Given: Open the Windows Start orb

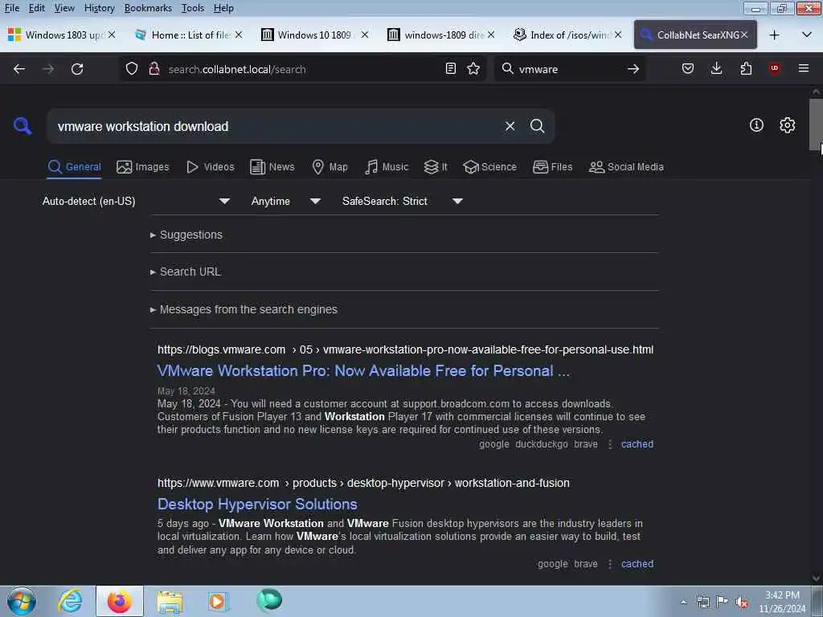Looking at the screenshot, I should coord(22,601).
